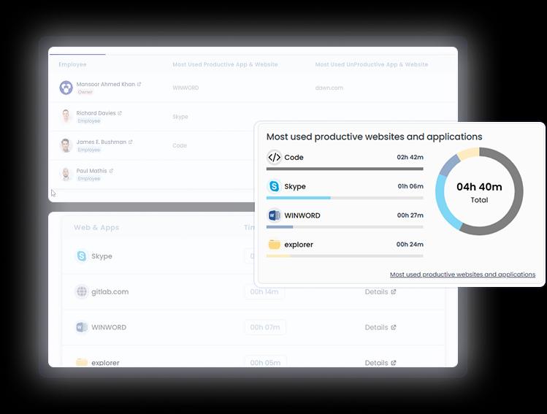Open Details link for gitlab.com row

coord(380,292)
